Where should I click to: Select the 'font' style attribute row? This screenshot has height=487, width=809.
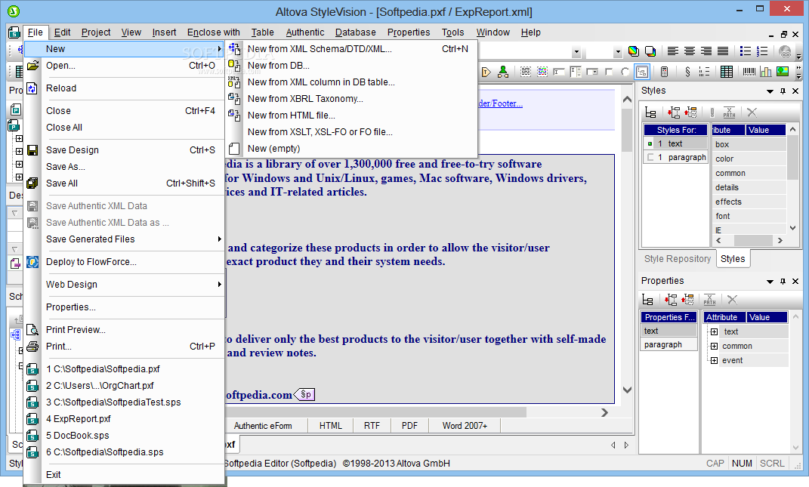tap(749, 216)
